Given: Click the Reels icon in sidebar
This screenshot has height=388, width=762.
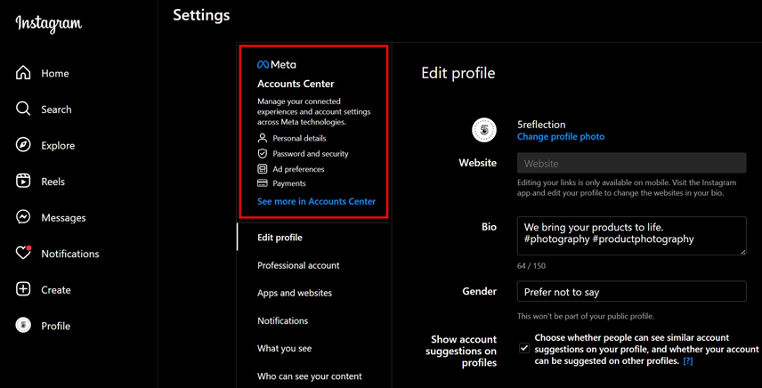Looking at the screenshot, I should (x=23, y=182).
